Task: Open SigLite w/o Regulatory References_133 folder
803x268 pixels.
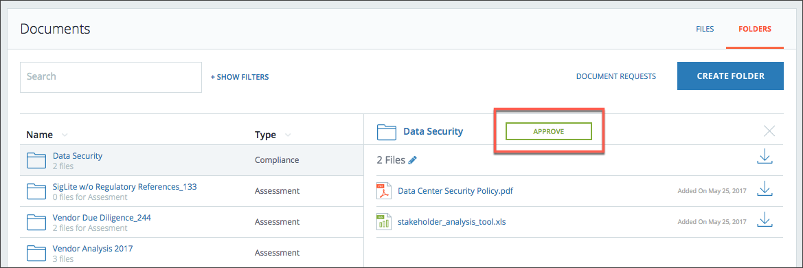Action: coord(124,186)
